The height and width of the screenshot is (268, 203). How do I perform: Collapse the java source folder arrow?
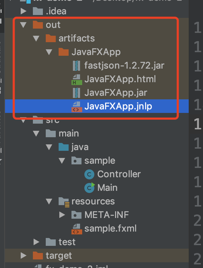point(49,147)
